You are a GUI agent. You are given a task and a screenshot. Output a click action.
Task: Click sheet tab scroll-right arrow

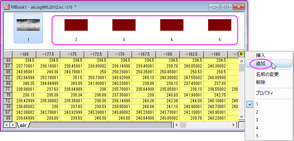pos(13,125)
